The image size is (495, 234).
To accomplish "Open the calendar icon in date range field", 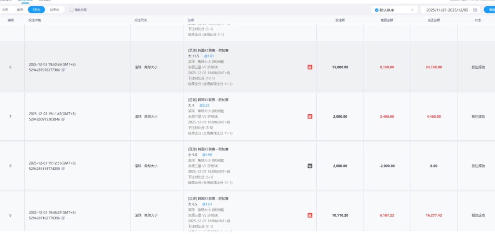I will point(475,10).
